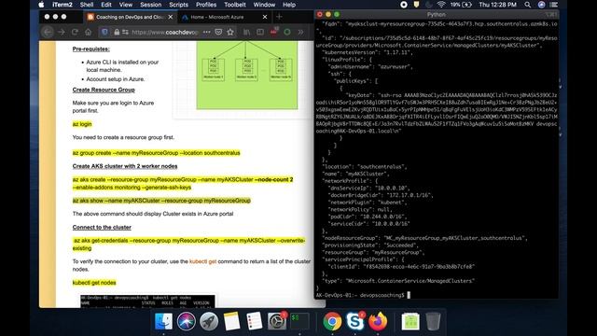Click the kubectl get nodes highlighted text

[94, 283]
